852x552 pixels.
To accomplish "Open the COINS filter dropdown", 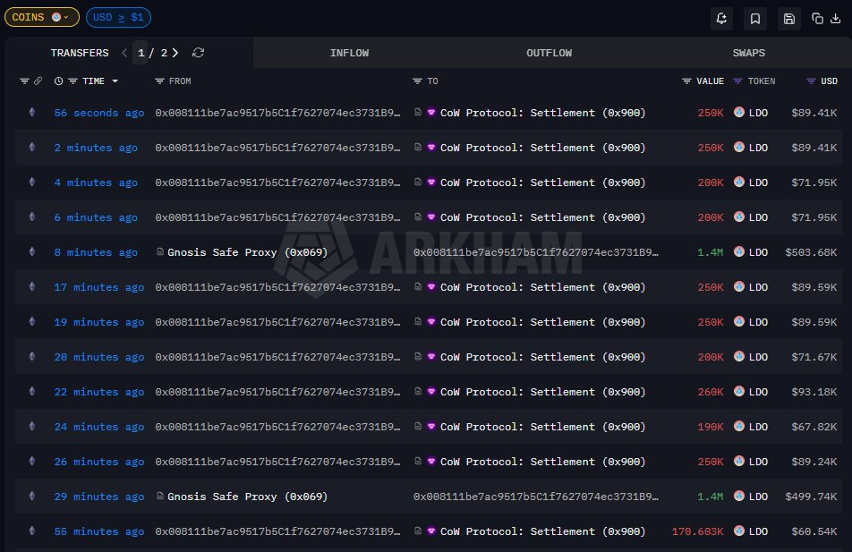I will tap(41, 17).
